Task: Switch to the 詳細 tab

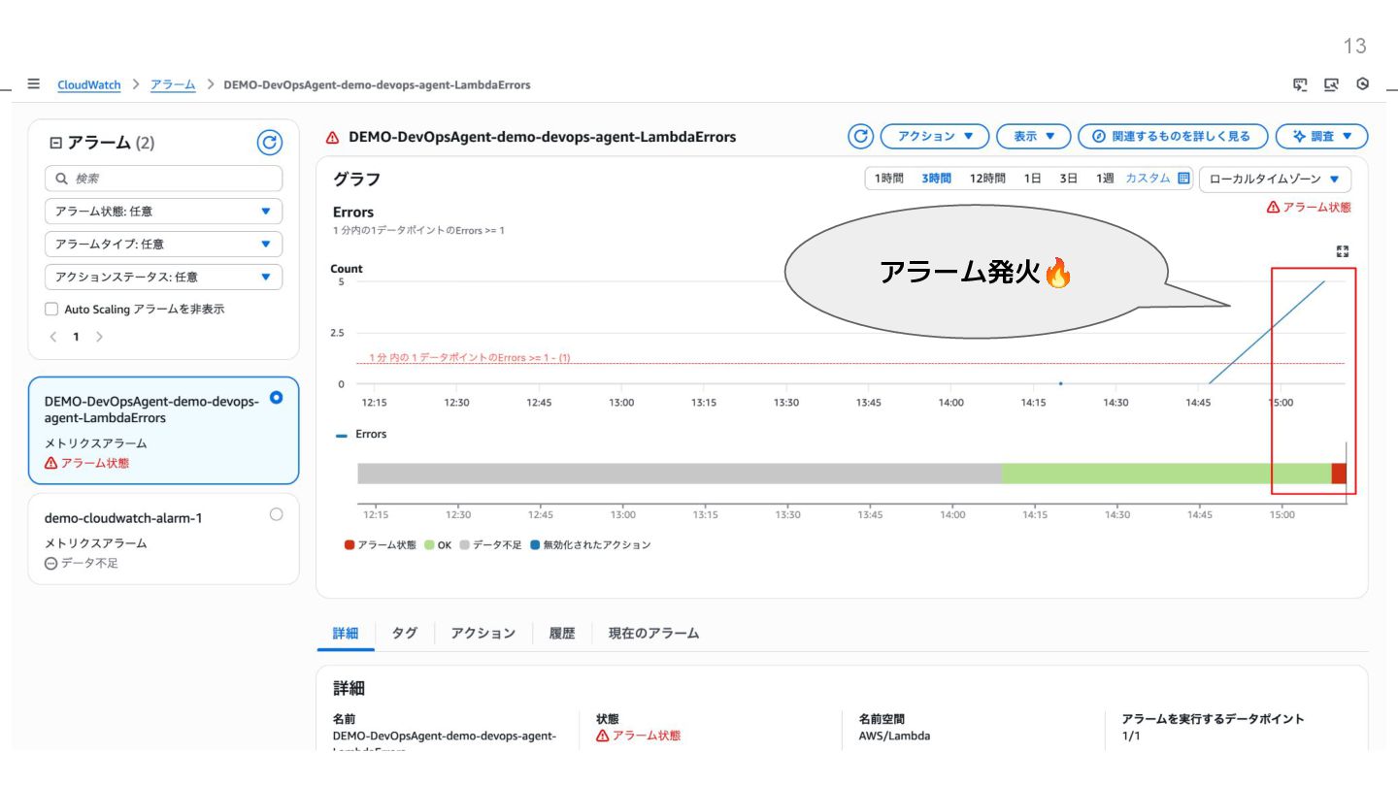Action: [346, 633]
